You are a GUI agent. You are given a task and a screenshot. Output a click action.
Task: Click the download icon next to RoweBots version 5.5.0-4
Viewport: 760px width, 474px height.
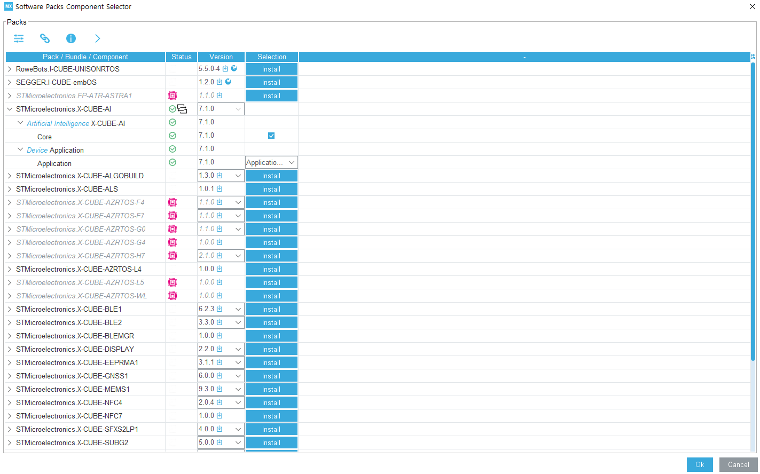[225, 68]
